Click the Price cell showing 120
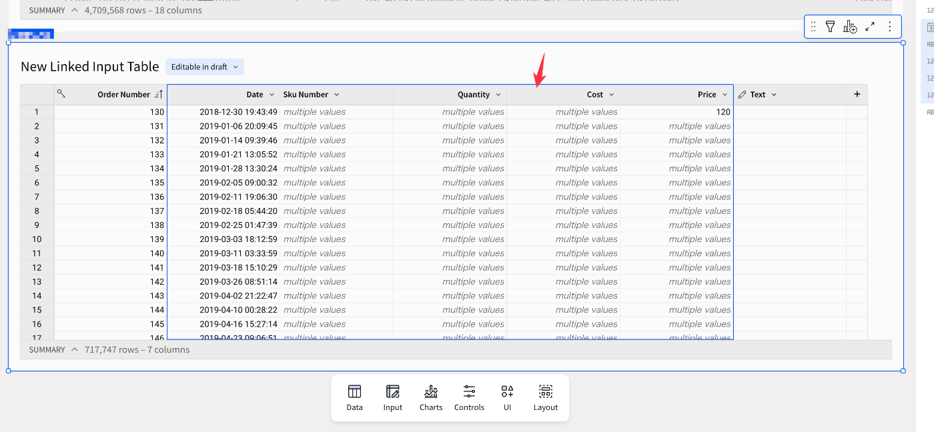Image resolution: width=934 pixels, height=432 pixels. click(676, 112)
